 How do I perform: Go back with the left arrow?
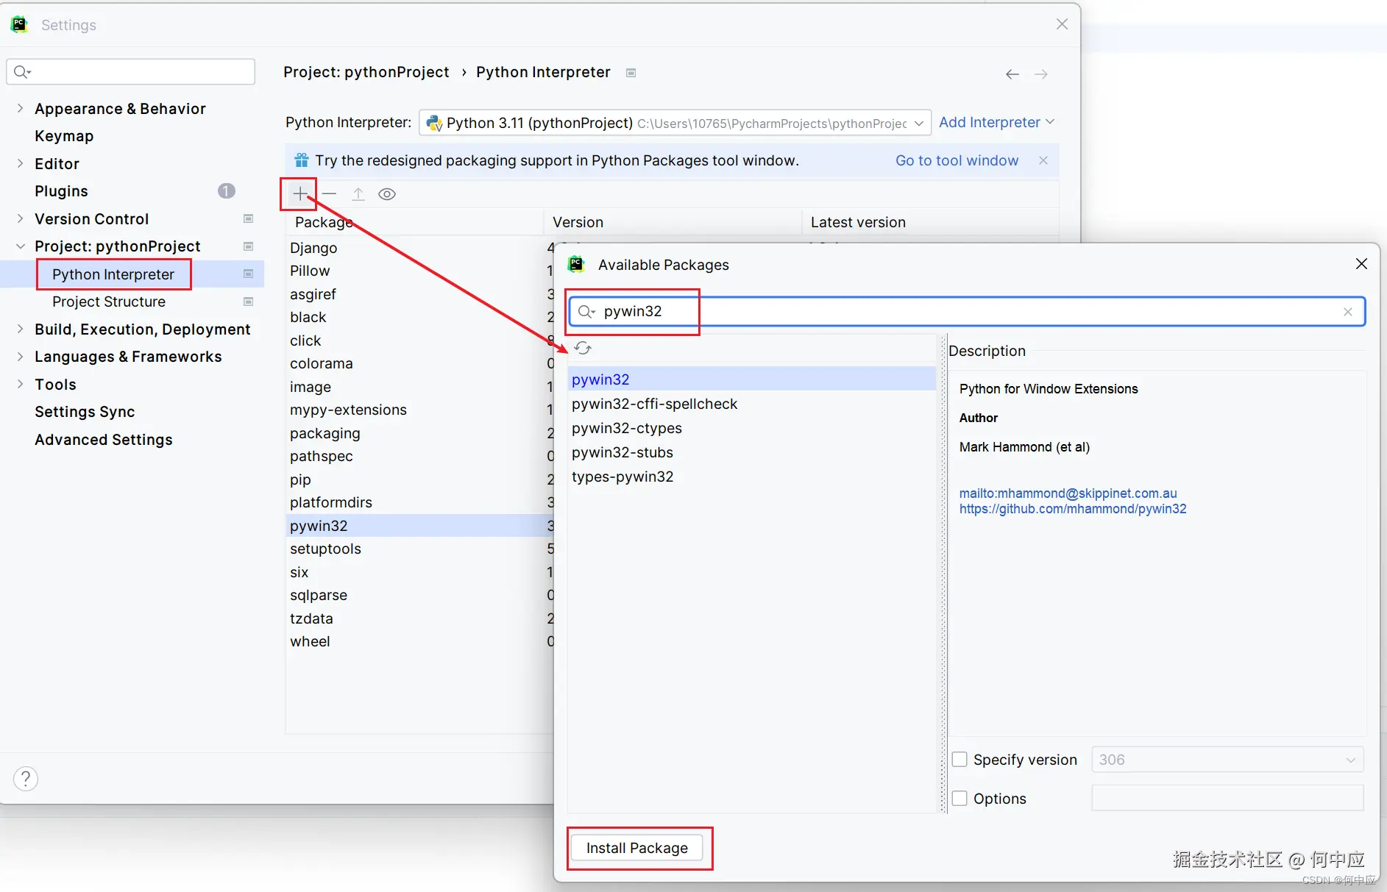1012,74
